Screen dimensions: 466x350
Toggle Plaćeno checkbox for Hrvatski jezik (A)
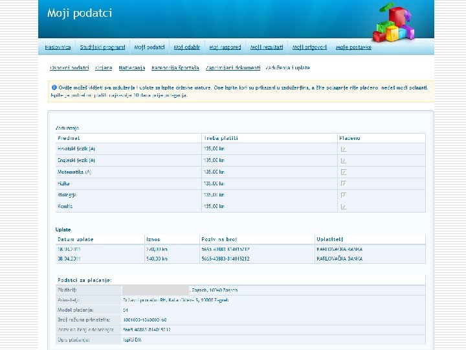[343, 149]
